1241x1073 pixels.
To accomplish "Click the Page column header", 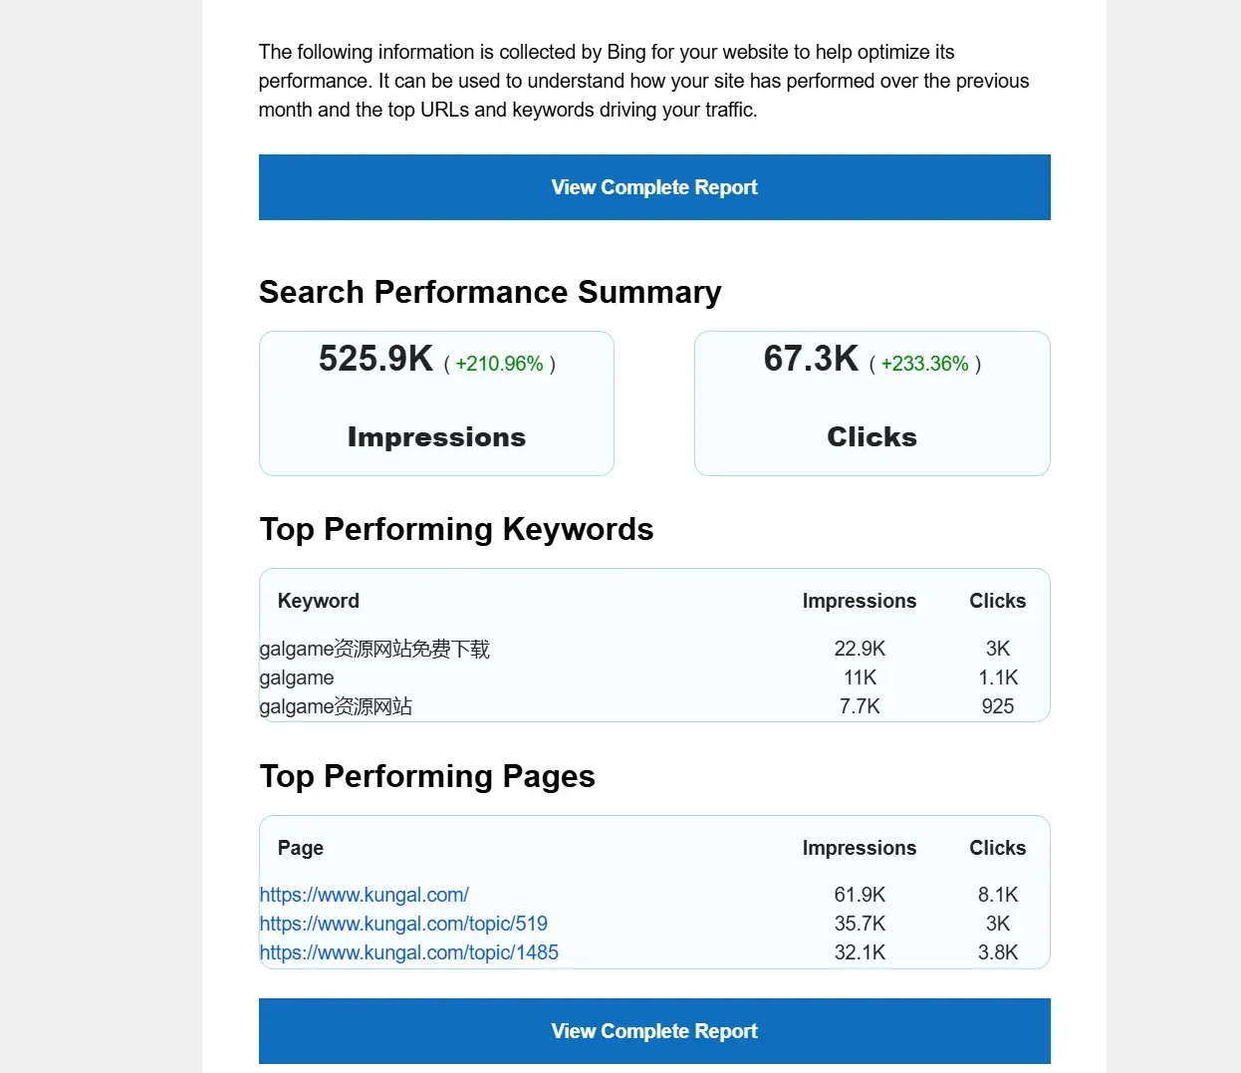I will pyautogui.click(x=301, y=848).
